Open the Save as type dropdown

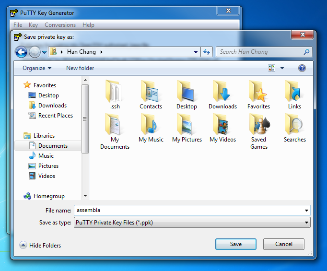tap(192, 223)
